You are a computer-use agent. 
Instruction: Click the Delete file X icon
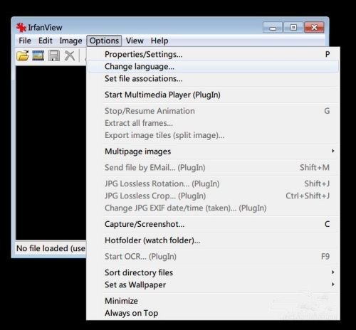click(70, 55)
